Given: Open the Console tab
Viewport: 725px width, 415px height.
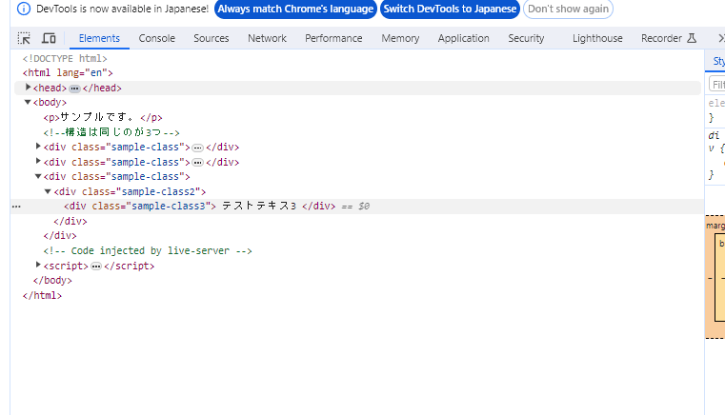Looking at the screenshot, I should [157, 38].
